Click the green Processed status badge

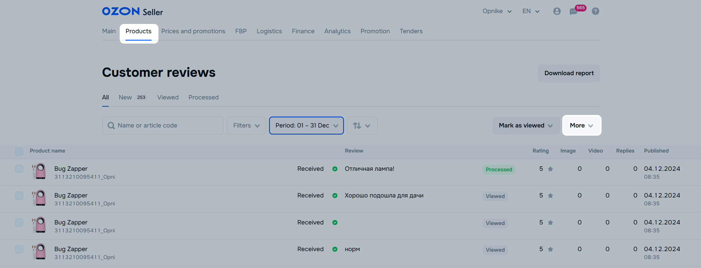point(499,169)
